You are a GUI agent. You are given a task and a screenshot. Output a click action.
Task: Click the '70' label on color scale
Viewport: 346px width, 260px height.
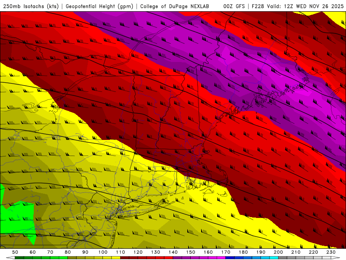pyautogui.click(x=50, y=252)
